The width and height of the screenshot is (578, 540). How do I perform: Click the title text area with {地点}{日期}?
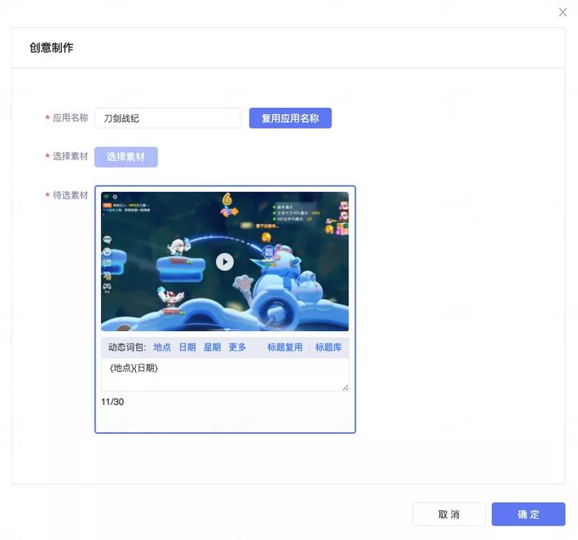[225, 374]
